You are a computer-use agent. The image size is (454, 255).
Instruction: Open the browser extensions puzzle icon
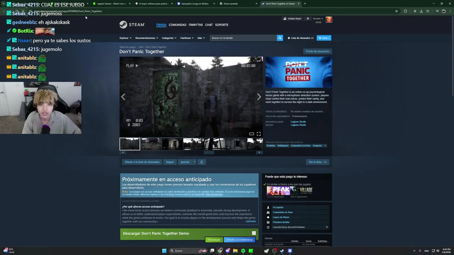pyautogui.click(x=405, y=11)
